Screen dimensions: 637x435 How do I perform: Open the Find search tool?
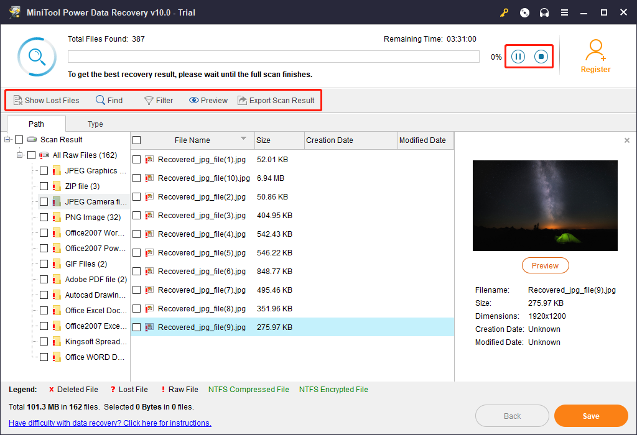(100, 100)
